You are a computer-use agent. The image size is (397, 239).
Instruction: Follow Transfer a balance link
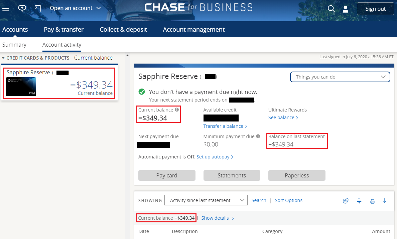pos(225,126)
